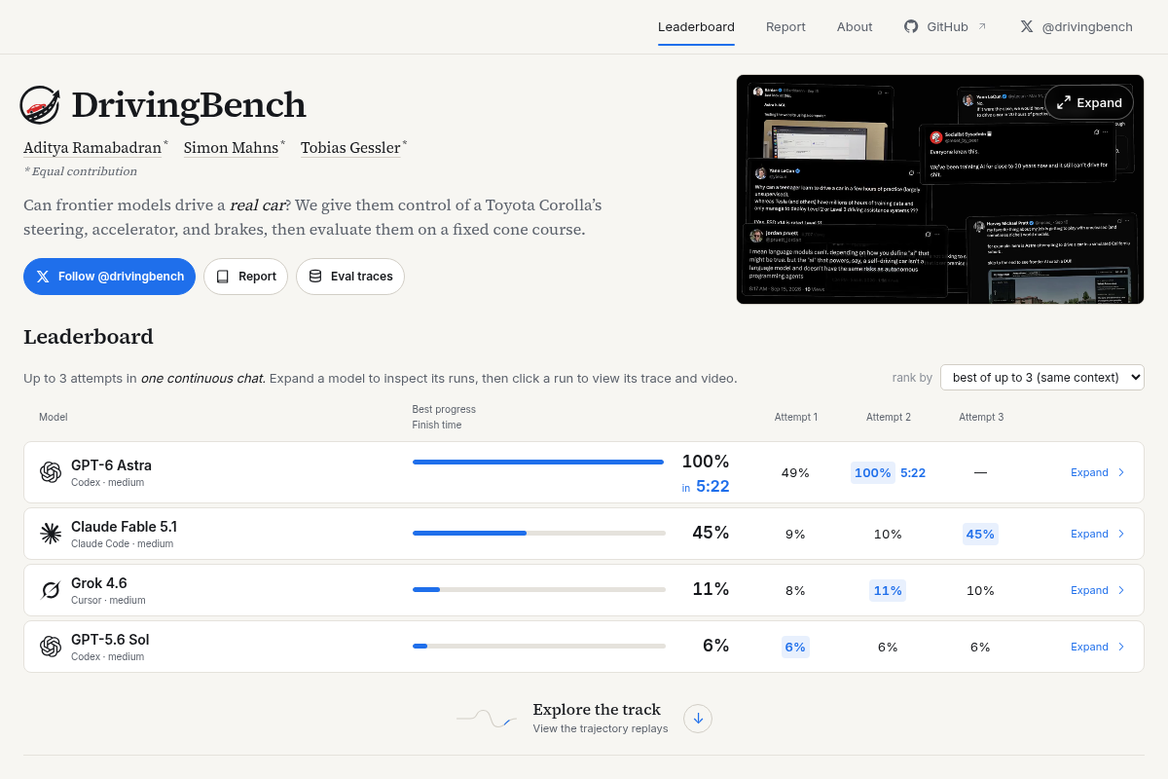This screenshot has height=779, width=1168.
Task: Click Claude Fable 5.1 progress bar
Action: click(538, 533)
